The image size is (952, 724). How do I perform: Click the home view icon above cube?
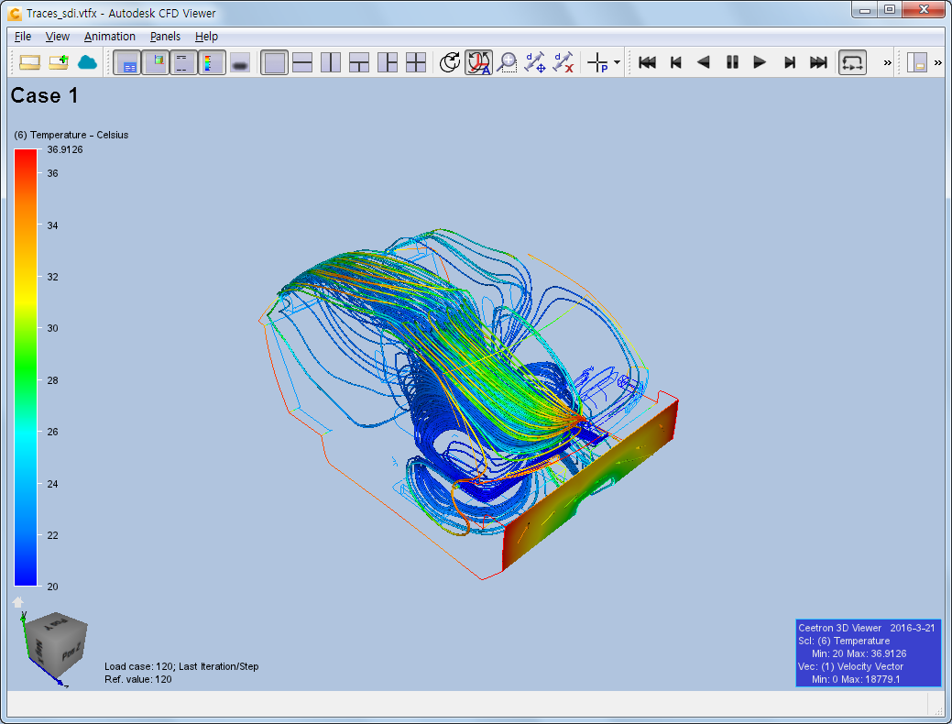[17, 602]
